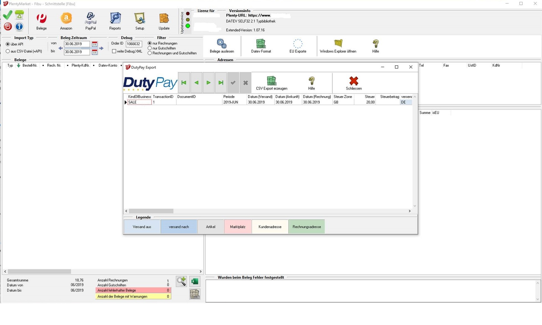
Task: Select nur Gutschriften filter
Action: point(150,48)
